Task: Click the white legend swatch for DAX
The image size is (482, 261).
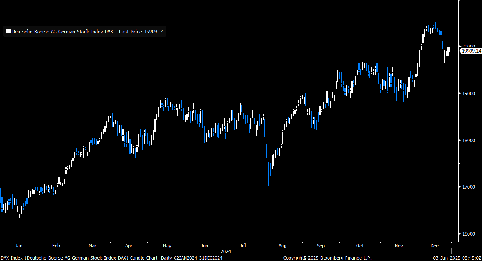Action: (x=9, y=32)
